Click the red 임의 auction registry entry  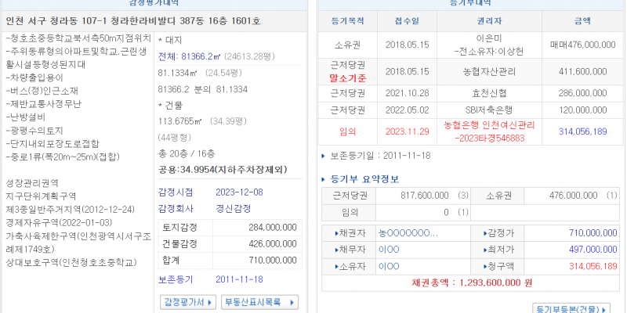(343, 132)
